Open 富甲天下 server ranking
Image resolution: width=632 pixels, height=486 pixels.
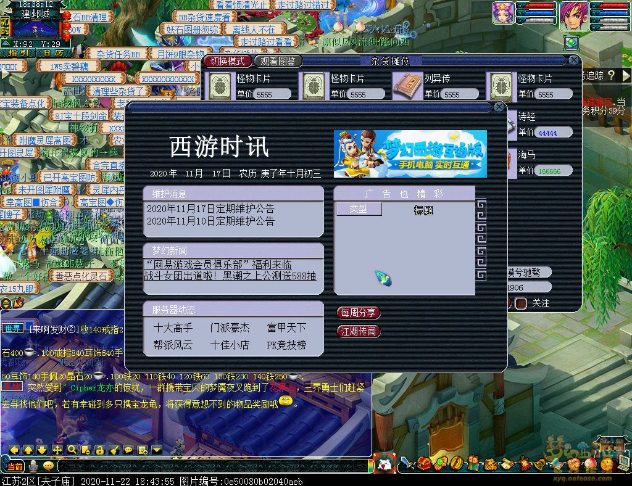(286, 327)
